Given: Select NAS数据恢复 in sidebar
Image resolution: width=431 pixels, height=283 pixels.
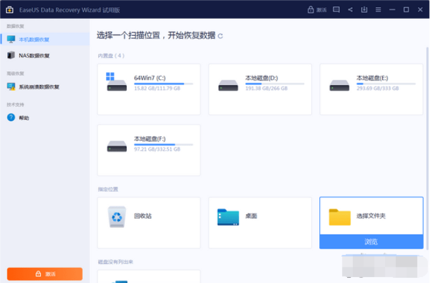Looking at the screenshot, I should click(45, 55).
